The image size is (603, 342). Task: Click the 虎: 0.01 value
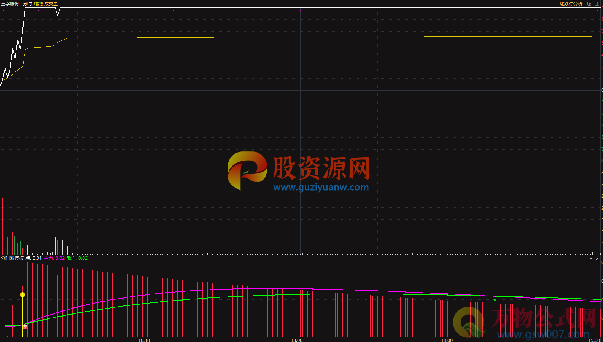33,258
